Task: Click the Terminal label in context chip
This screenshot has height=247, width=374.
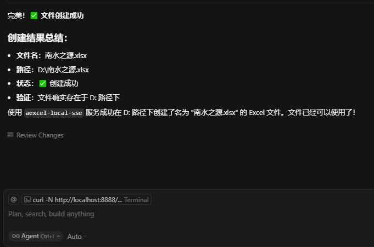Action: 136,200
